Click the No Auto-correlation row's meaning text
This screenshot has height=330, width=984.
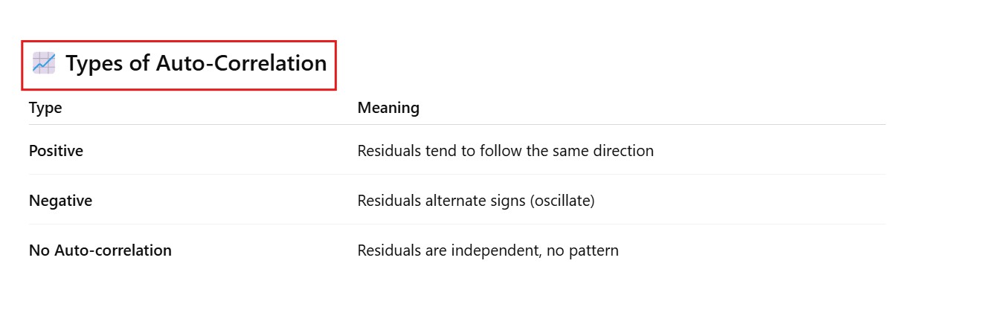click(488, 250)
